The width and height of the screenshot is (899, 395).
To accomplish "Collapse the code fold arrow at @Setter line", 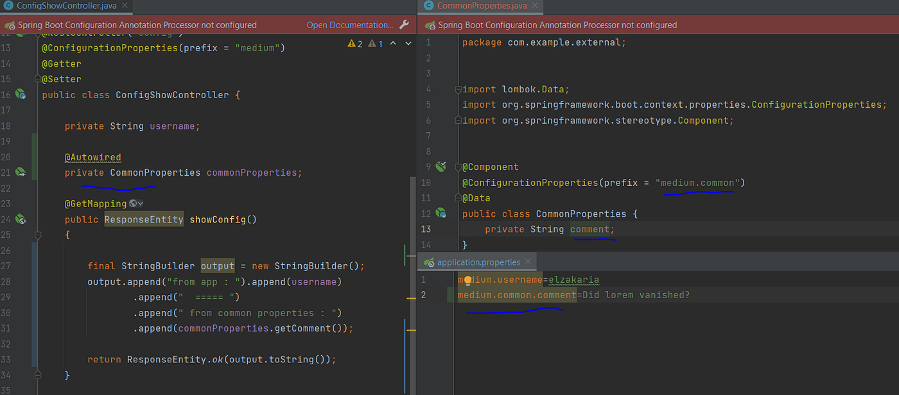I will [37, 78].
